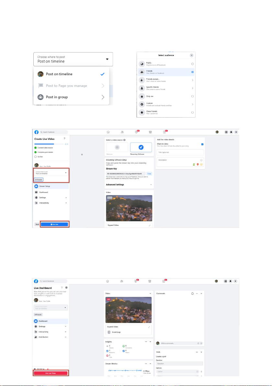
Task: Open account arrow menu on Create Live Video screen
Action: 236,132
